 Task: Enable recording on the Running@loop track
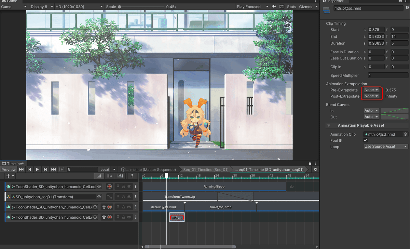pos(110,186)
